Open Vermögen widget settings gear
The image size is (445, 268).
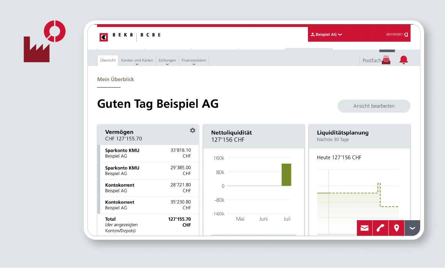click(192, 130)
